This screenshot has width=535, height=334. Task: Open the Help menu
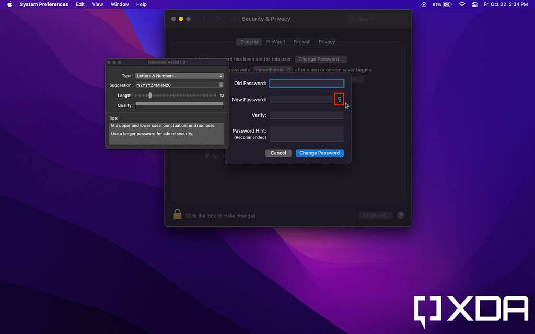[141, 4]
